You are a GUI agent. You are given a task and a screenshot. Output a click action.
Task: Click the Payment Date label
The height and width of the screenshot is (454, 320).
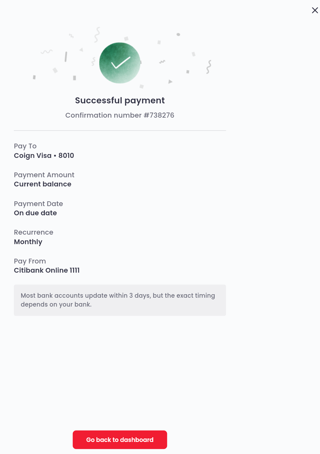[x=38, y=203]
